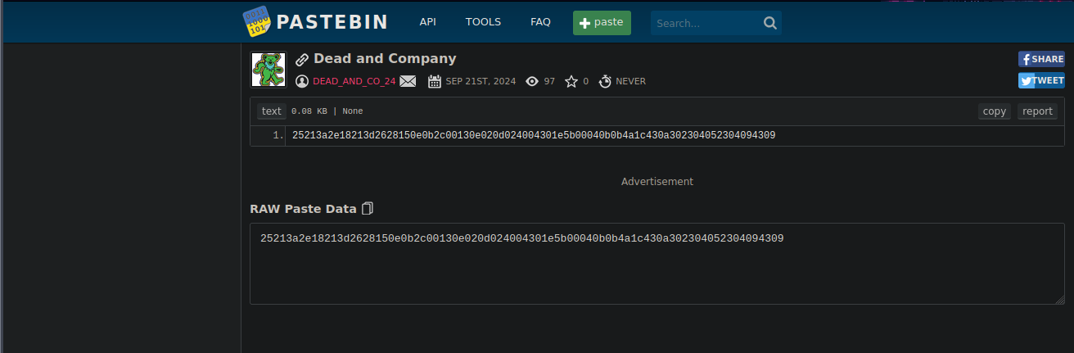Viewport: 1074px width, 353px height.
Task: Copy paste contents with copy button
Action: tap(995, 111)
